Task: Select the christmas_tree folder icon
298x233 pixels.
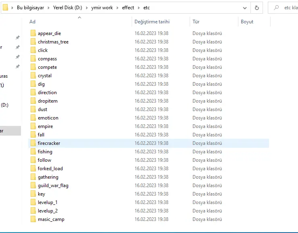Action: (33, 42)
